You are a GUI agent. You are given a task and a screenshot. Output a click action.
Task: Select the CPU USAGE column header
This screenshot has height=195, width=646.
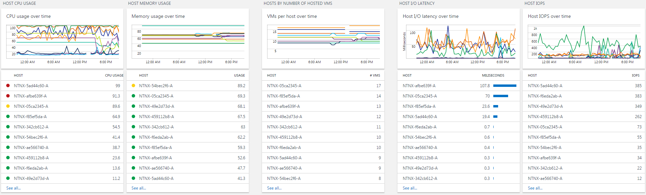[x=114, y=75]
